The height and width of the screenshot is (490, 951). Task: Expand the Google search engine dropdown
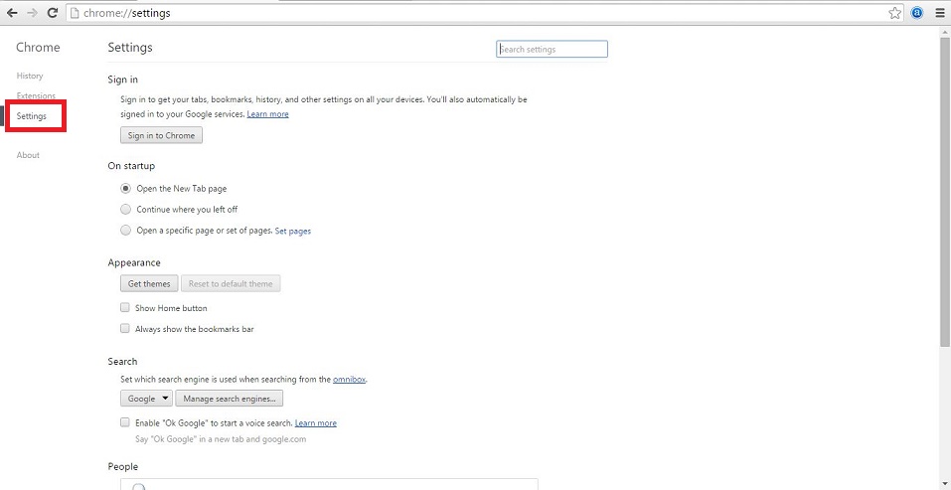pos(147,399)
